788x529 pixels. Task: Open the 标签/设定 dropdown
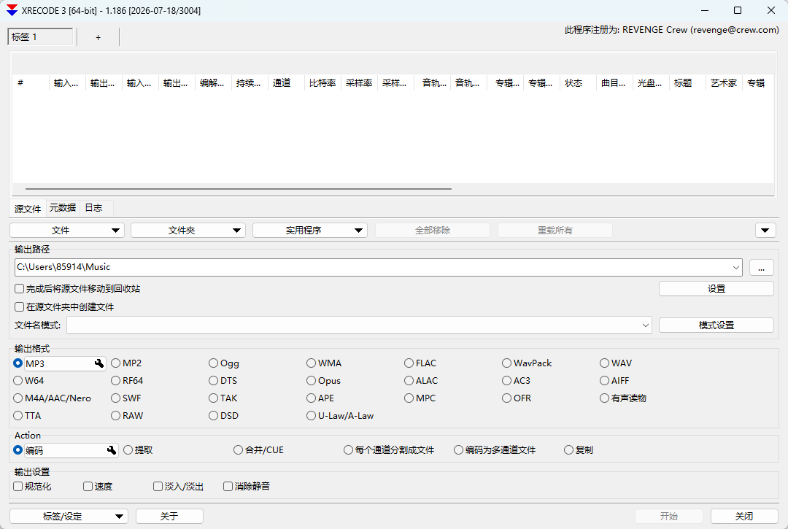tap(69, 517)
